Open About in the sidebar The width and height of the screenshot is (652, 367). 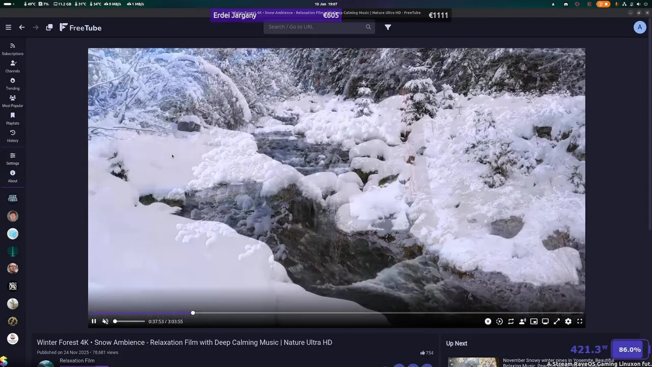pyautogui.click(x=13, y=176)
